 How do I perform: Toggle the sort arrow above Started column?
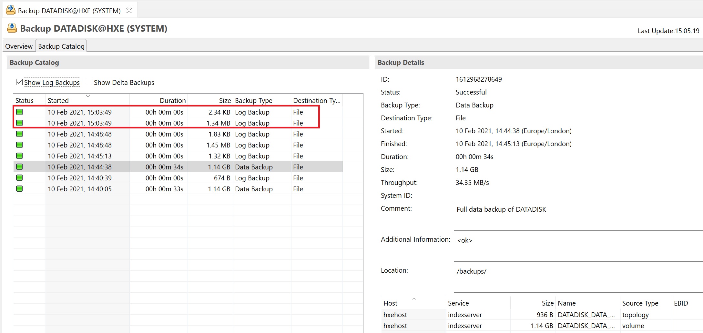click(88, 96)
